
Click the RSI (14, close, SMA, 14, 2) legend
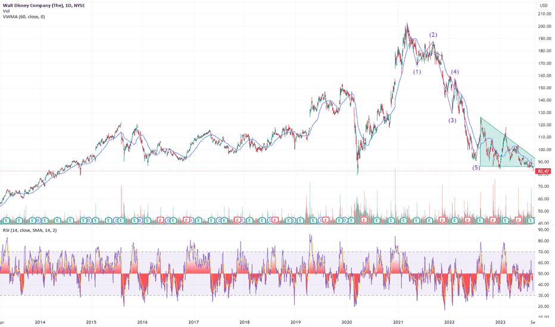pos(29,230)
